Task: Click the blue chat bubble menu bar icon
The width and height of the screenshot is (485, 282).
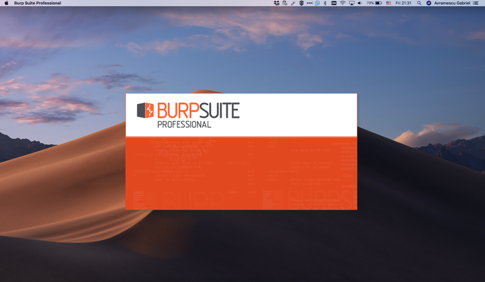Action: pos(317,3)
